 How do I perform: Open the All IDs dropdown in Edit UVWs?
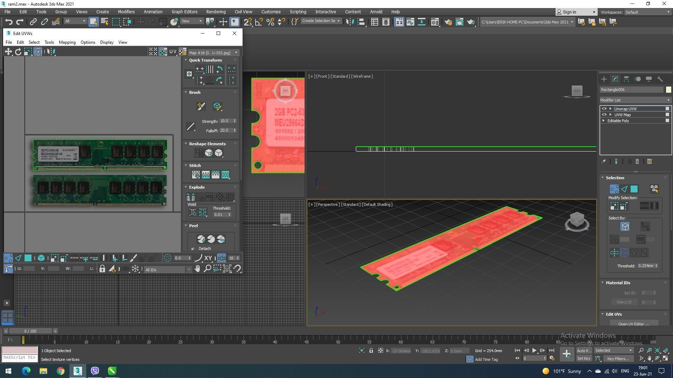click(x=168, y=270)
